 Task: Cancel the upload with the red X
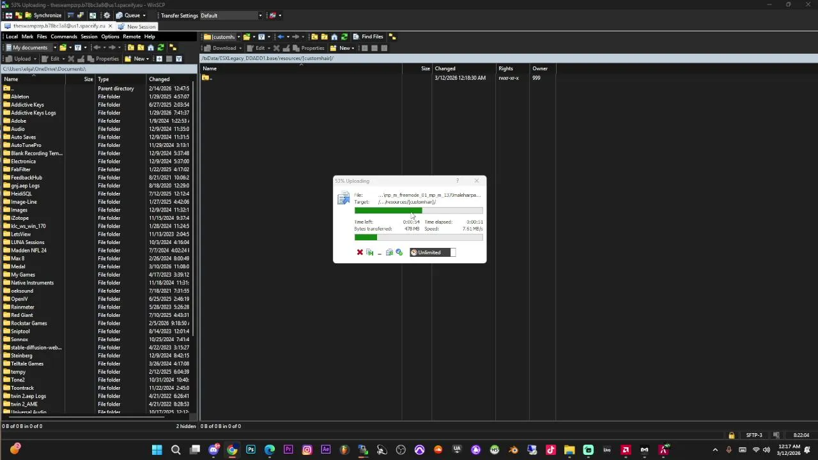[360, 252]
